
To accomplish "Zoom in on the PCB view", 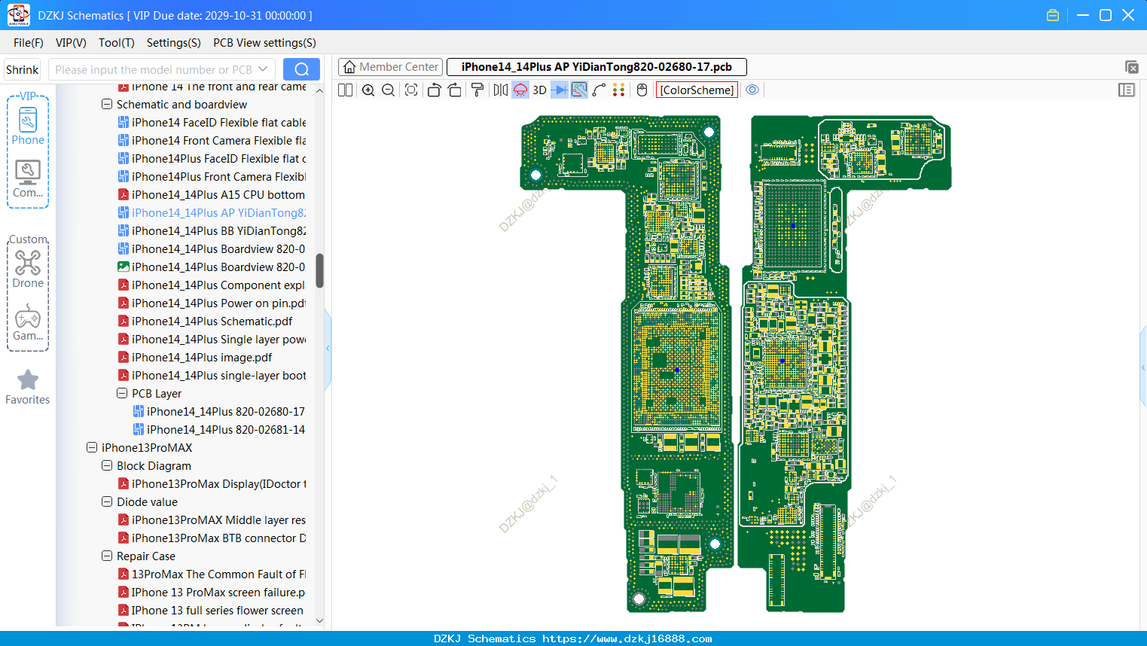I will click(368, 90).
